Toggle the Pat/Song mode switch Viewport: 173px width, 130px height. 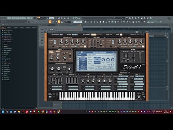[39, 18]
